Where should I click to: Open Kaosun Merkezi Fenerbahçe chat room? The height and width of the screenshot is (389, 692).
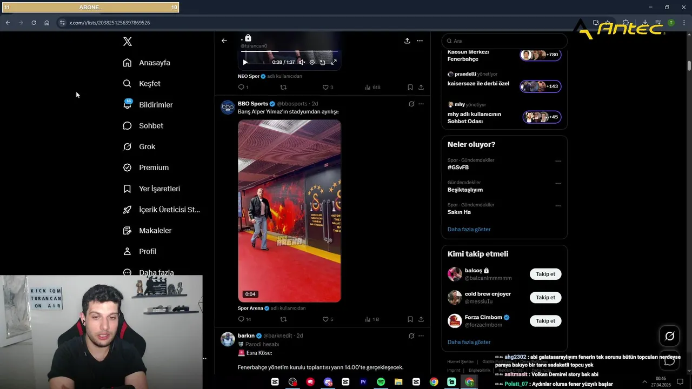point(504,55)
